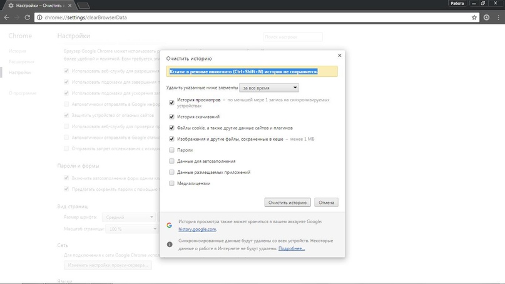Open the 'за все время' time range dropdown
The height and width of the screenshot is (284, 505).
269,88
